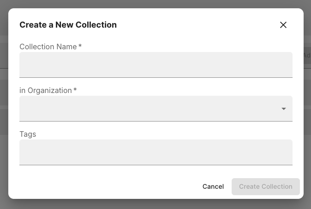Click the Create Collection button
Screen dimensions: 311x209
point(265,186)
